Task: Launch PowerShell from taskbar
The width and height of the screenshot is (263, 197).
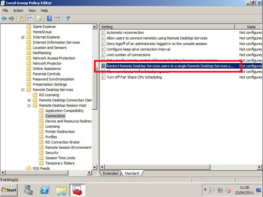Action: (x=44, y=190)
